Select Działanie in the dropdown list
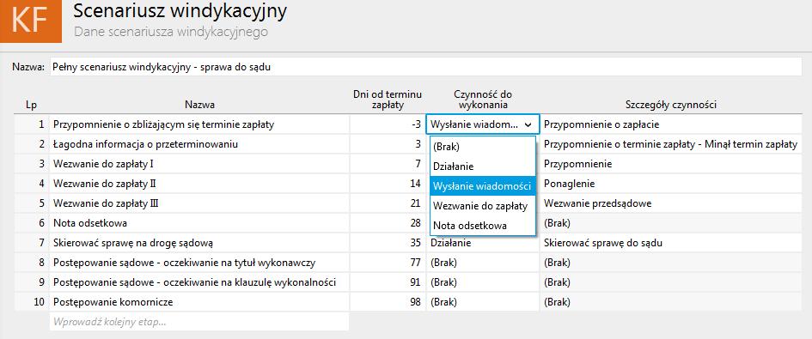This screenshot has width=812, height=339. click(482, 166)
